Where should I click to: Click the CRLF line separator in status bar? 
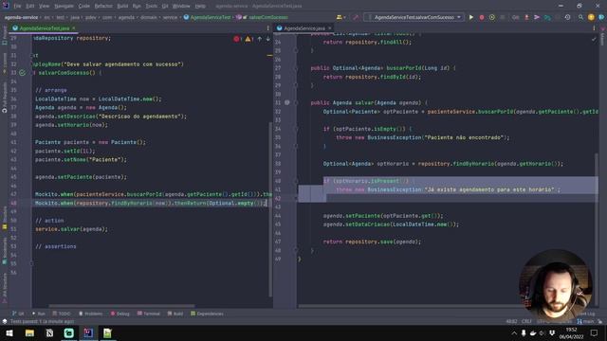[526, 321]
